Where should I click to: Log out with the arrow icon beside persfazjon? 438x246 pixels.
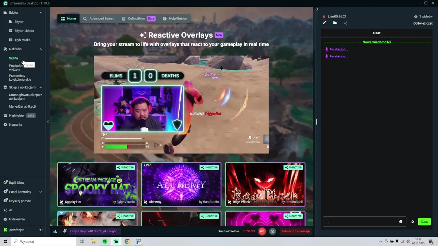point(40,230)
